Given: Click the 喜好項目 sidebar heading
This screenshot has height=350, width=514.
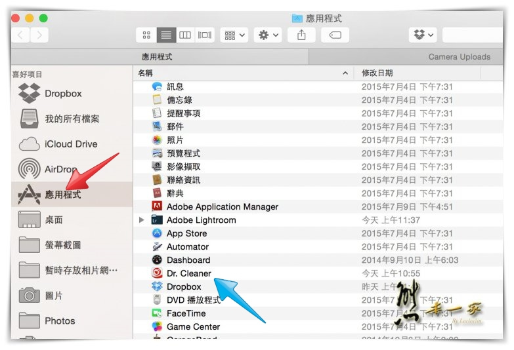Looking at the screenshot, I should (27, 74).
